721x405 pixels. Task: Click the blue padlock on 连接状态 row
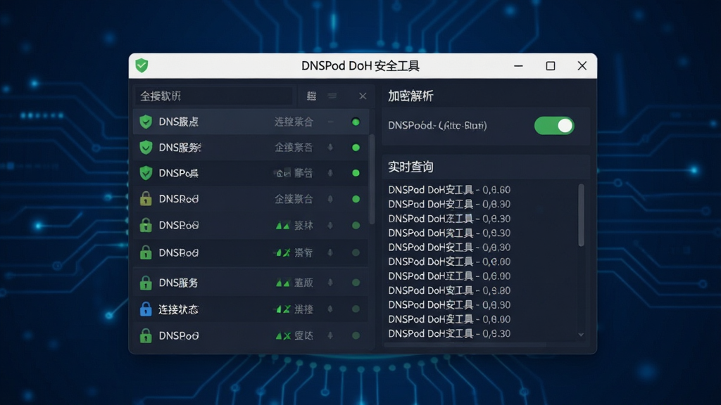146,309
